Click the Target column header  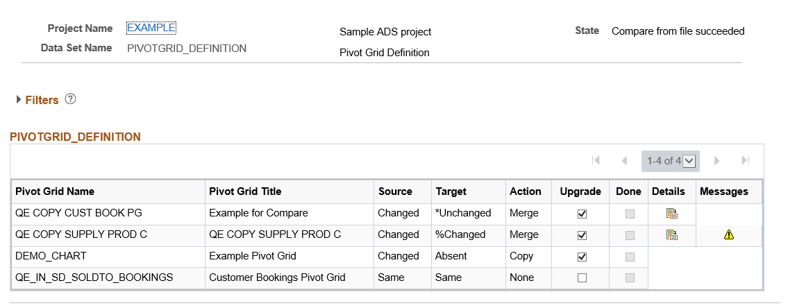pos(451,191)
